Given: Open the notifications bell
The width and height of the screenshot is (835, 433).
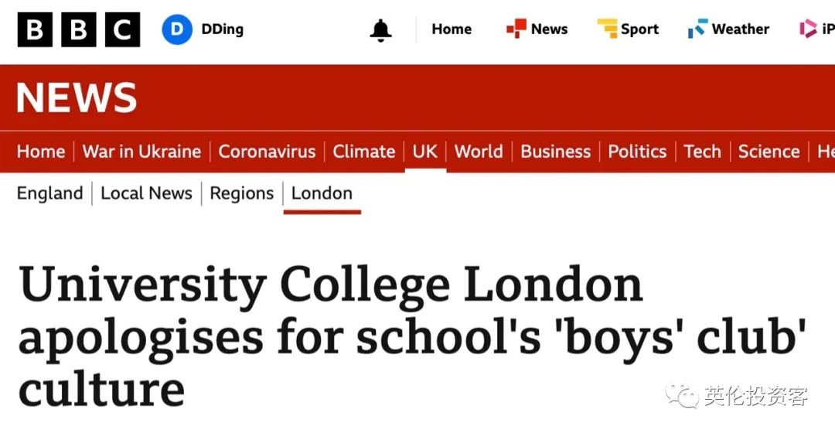Looking at the screenshot, I should (x=380, y=30).
